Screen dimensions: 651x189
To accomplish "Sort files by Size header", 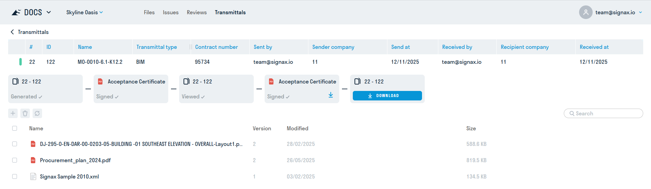I will pyautogui.click(x=471, y=128).
